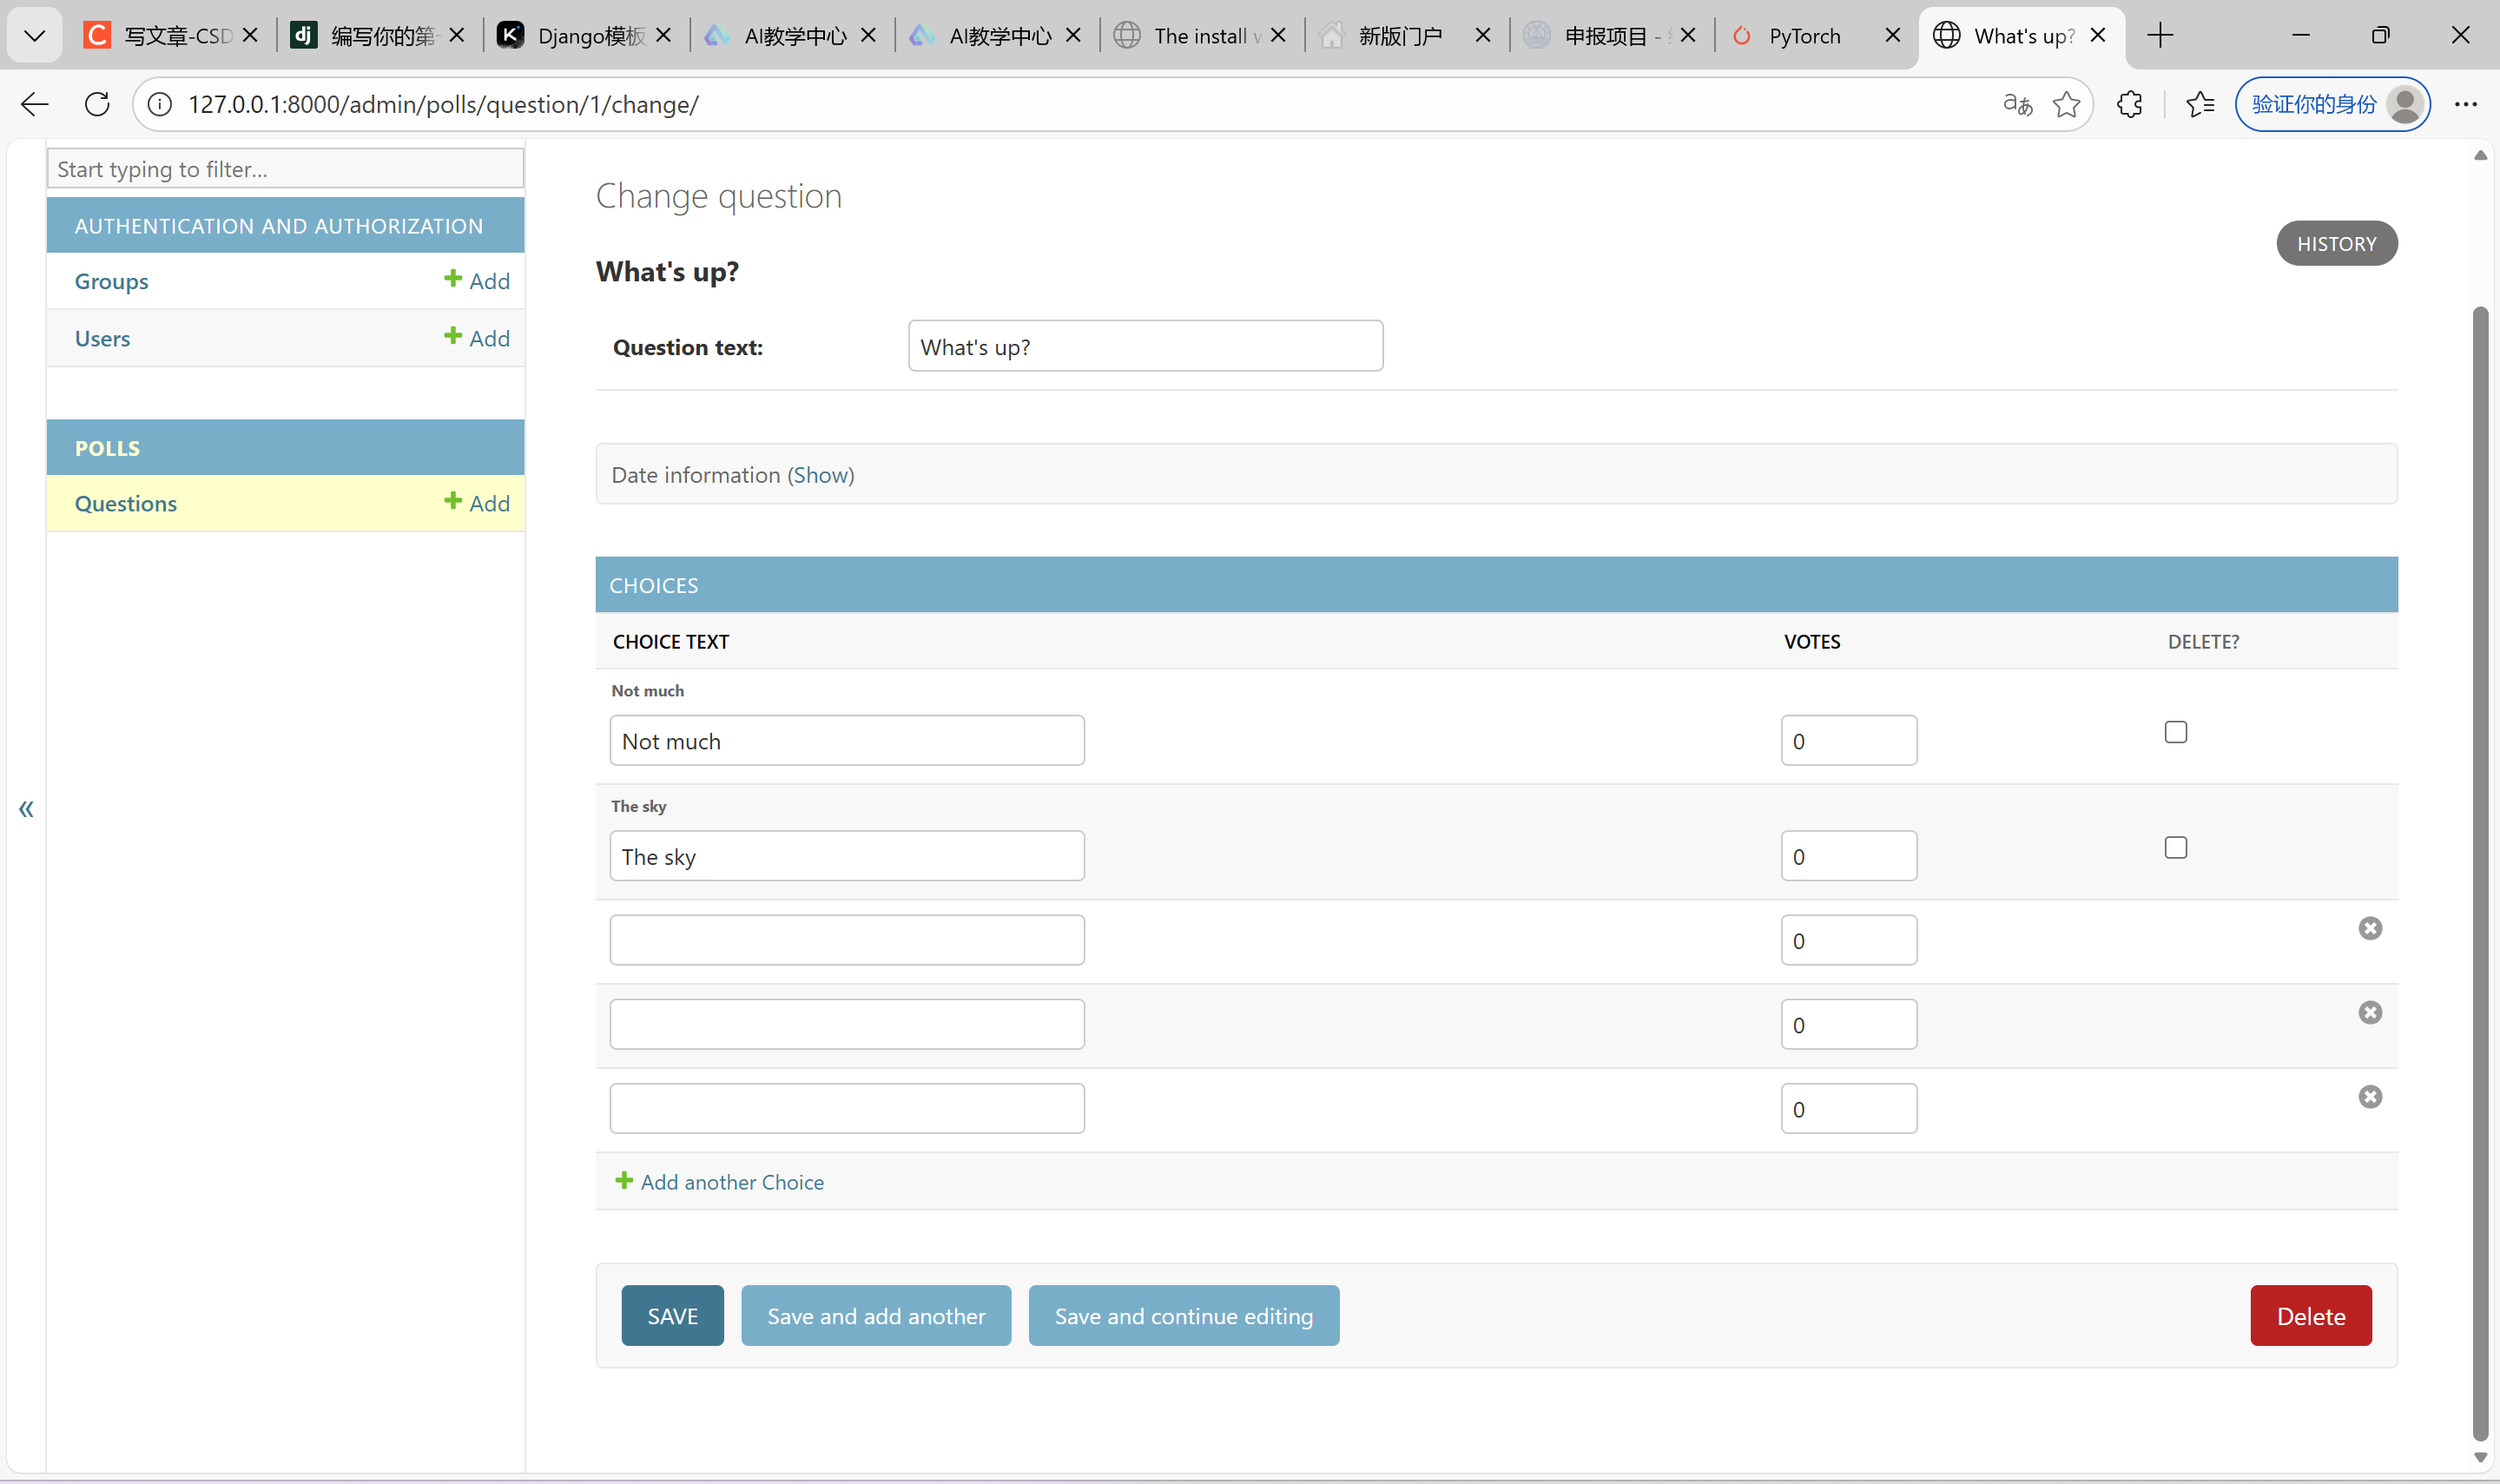Image resolution: width=2500 pixels, height=1484 pixels.
Task: Click Add another Choice link
Action: [731, 1182]
